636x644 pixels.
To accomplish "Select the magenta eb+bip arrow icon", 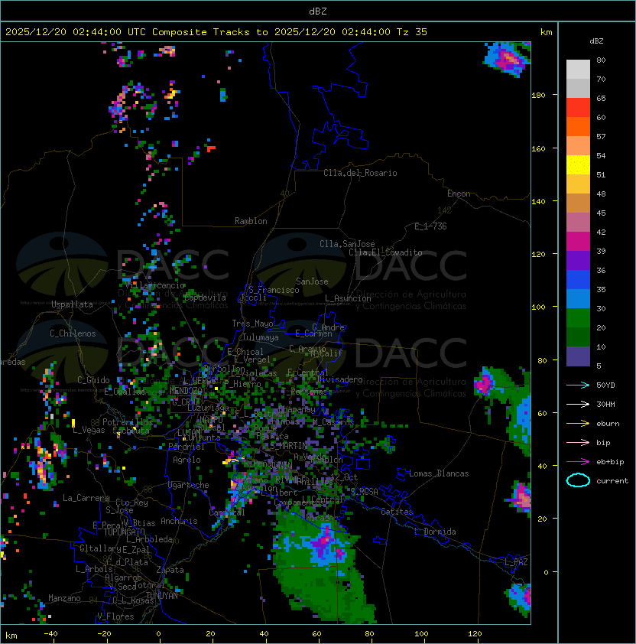I will [x=578, y=462].
